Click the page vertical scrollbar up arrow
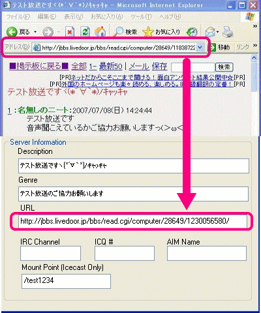 (254, 57)
